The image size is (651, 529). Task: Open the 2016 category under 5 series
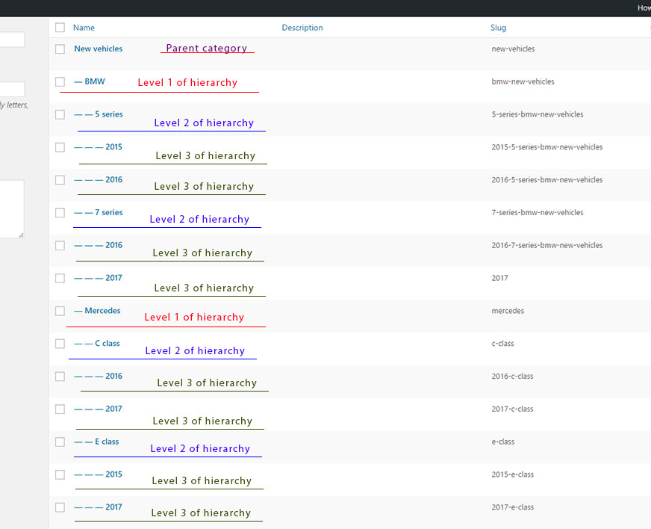tap(99, 179)
